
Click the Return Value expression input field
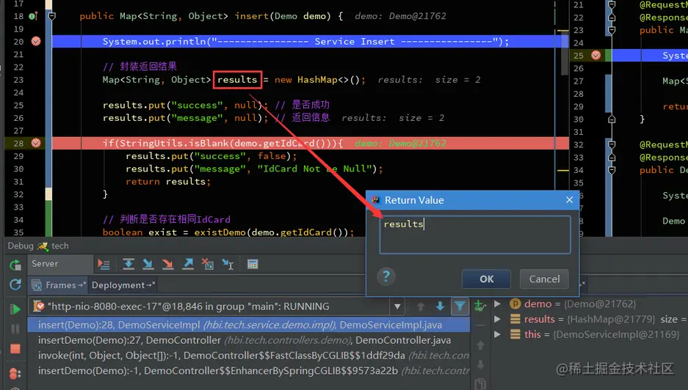coord(475,235)
